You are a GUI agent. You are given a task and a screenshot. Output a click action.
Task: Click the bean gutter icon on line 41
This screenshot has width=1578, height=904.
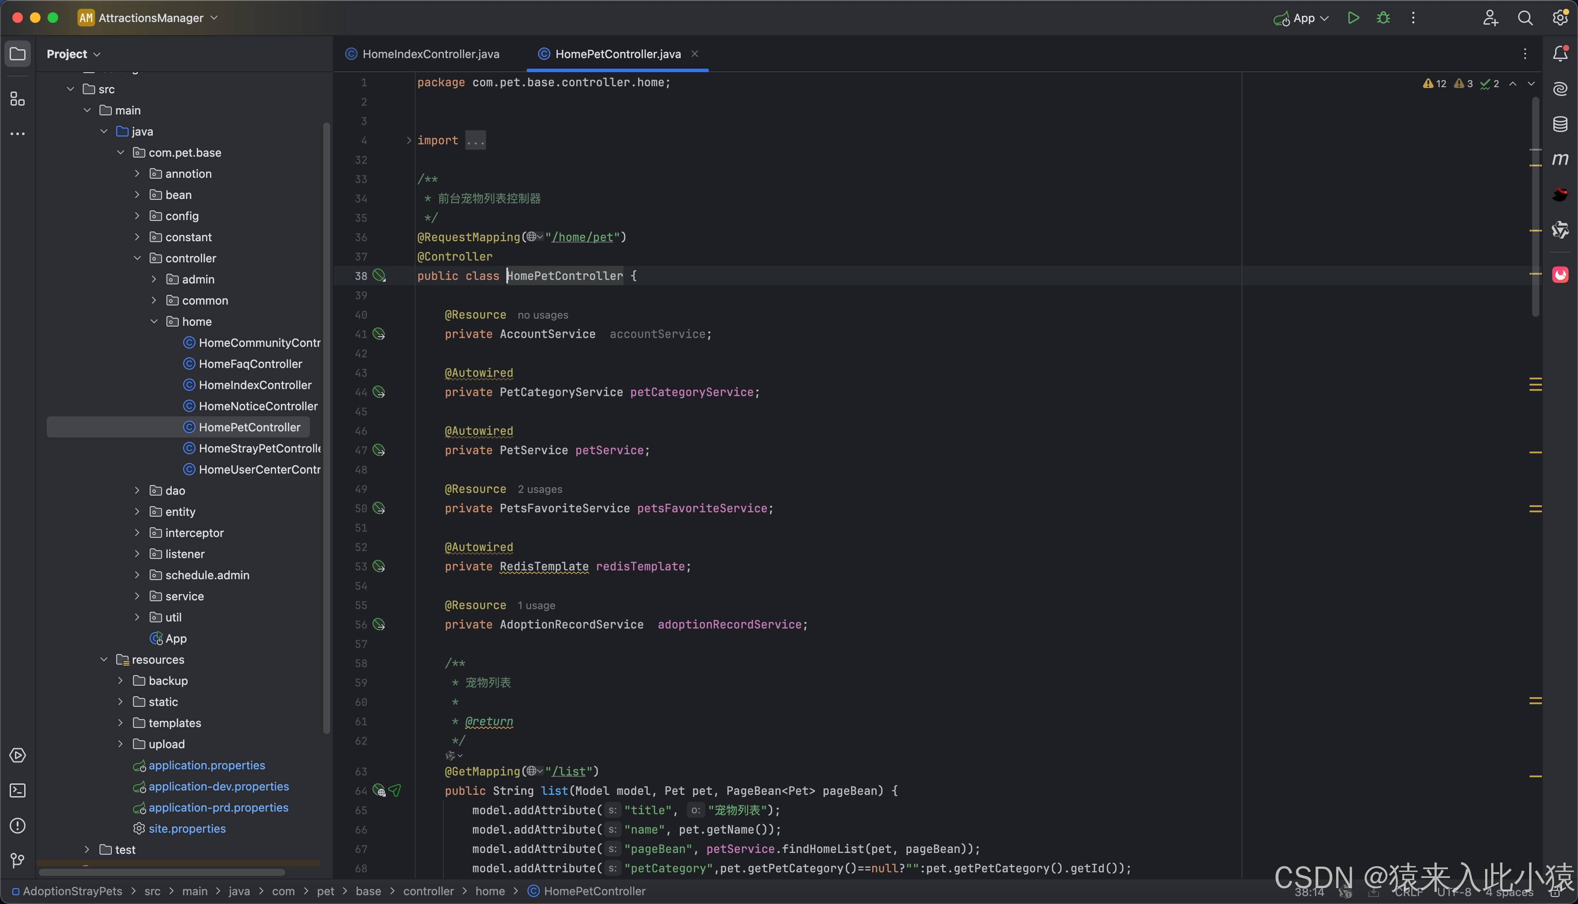(379, 334)
